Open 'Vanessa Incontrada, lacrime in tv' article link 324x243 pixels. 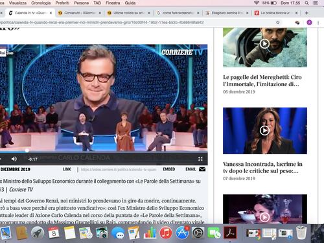pyautogui.click(x=262, y=167)
